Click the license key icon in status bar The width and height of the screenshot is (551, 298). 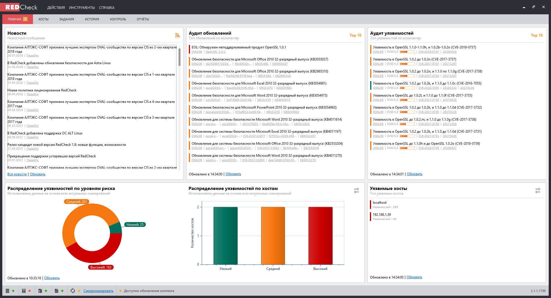[x=40, y=291]
